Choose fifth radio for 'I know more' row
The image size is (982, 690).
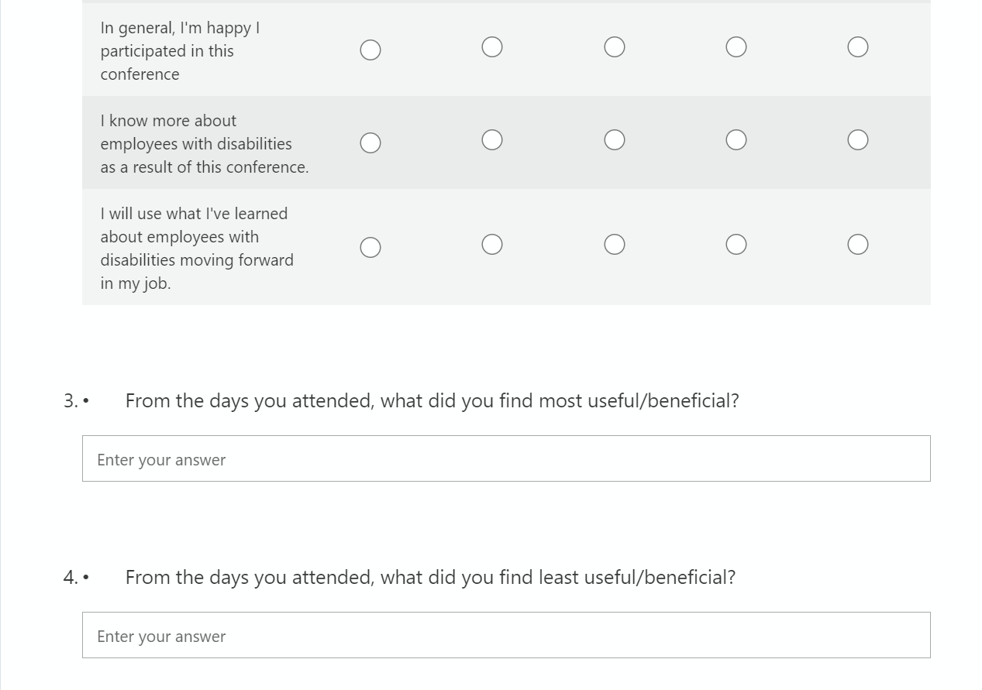click(858, 140)
